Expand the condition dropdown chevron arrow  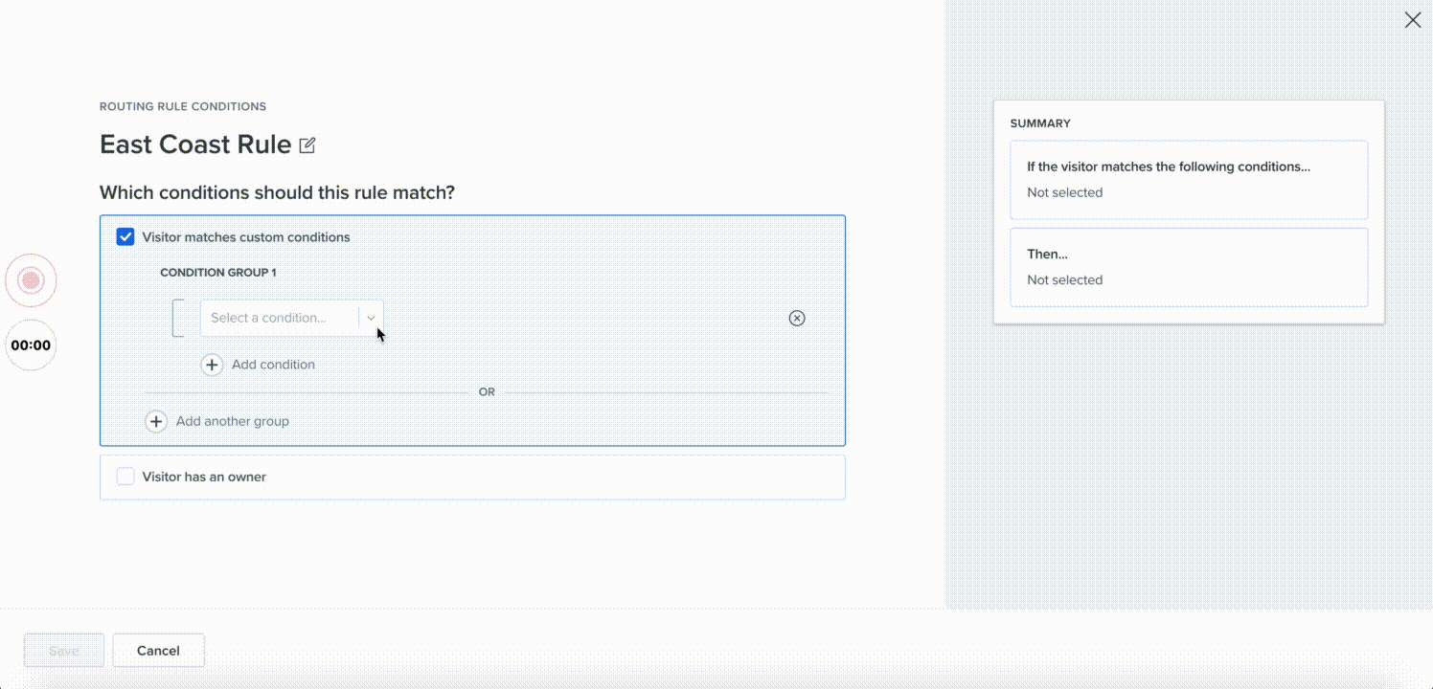click(x=372, y=318)
